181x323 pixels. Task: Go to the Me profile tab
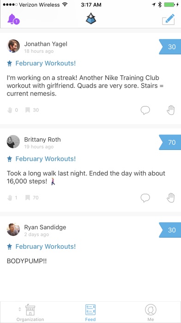click(x=151, y=313)
